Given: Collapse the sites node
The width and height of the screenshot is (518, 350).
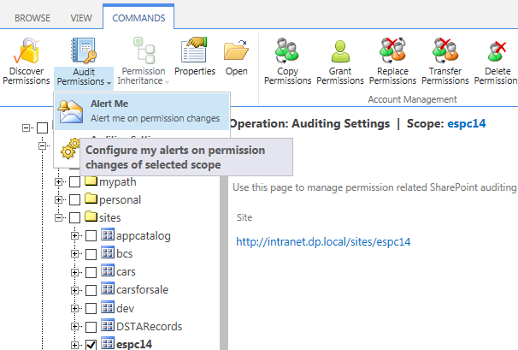Looking at the screenshot, I should pyautogui.click(x=58, y=217).
